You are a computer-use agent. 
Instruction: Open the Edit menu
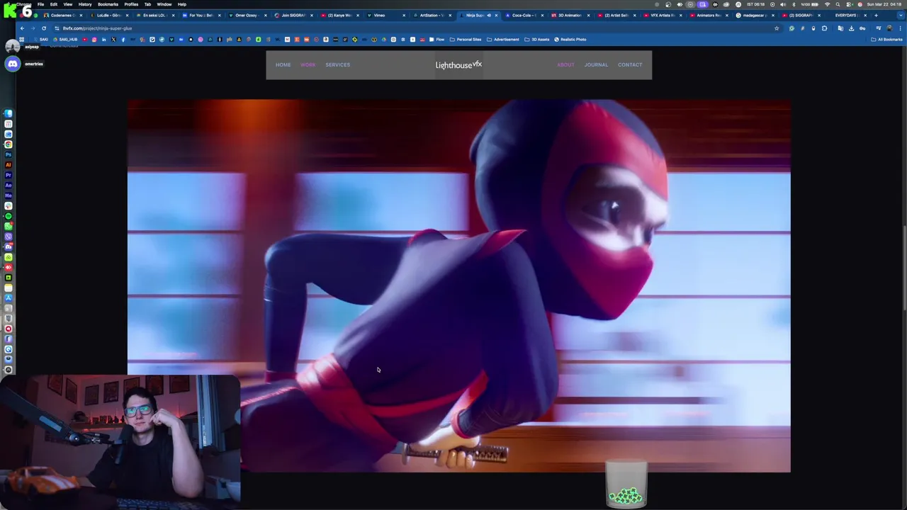(x=53, y=4)
